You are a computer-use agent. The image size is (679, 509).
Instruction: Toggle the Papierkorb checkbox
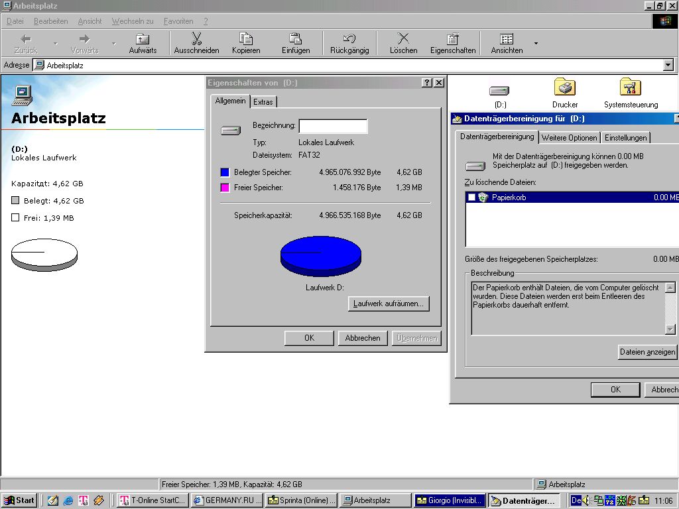click(471, 198)
